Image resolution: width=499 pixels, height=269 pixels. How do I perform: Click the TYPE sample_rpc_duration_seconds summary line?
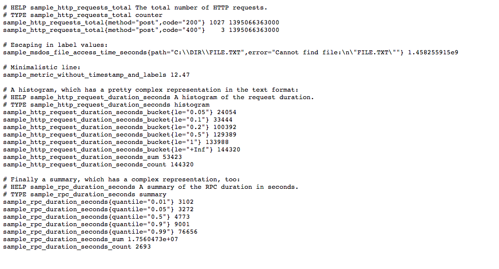tap(85, 194)
